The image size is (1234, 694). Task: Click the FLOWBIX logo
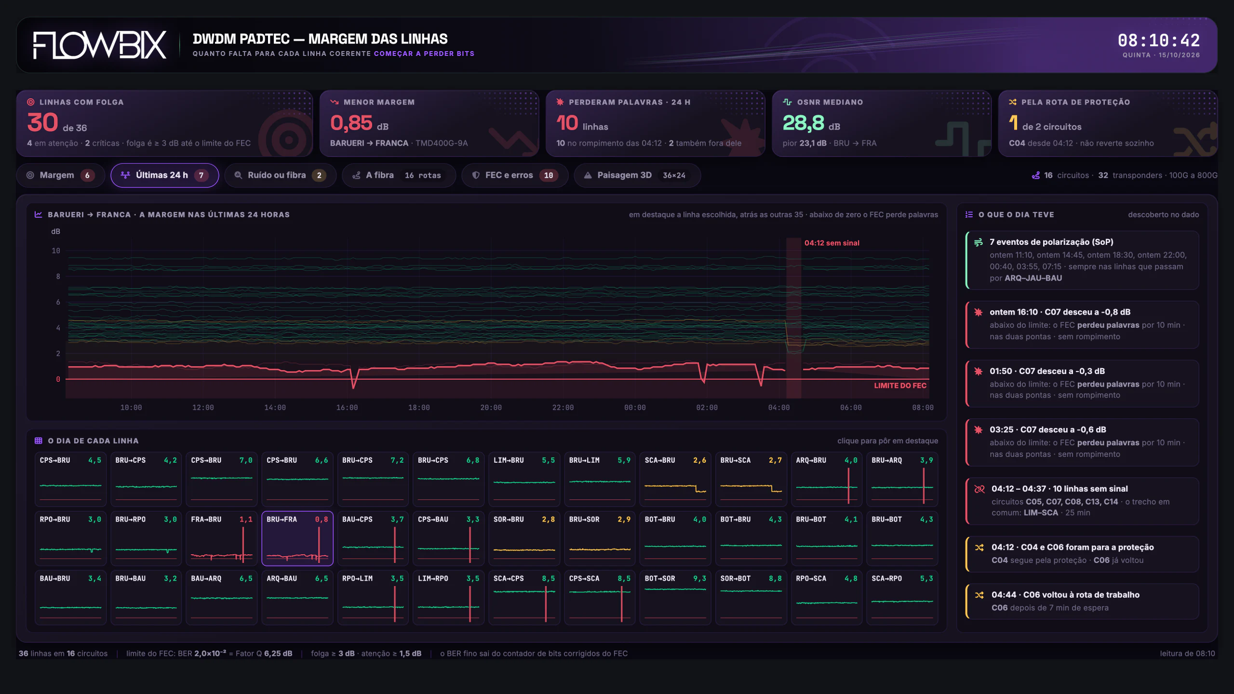click(100, 45)
